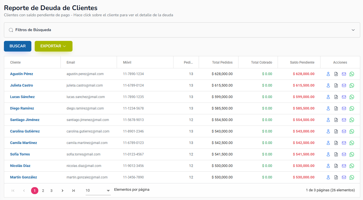
Task: Click phone number 11-1234-5678
Action: point(134,108)
